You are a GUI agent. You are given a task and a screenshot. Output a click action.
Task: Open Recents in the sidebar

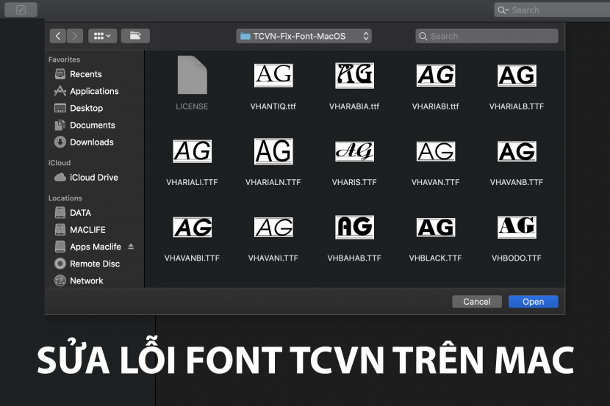pos(85,74)
